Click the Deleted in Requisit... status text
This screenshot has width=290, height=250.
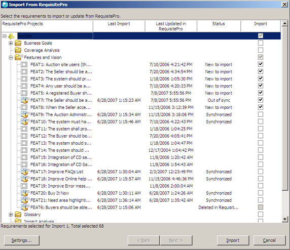[x=219, y=207]
